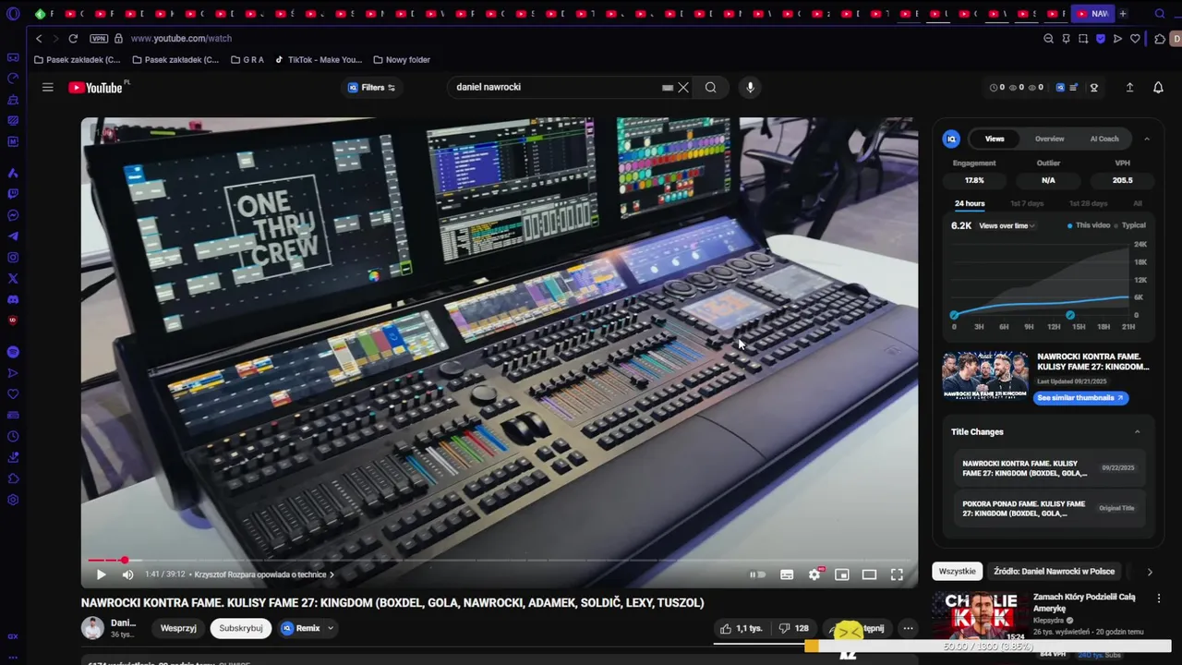Screen dimensions: 1182x665
Task: Open YouTube notifications bell
Action: [1158, 88]
